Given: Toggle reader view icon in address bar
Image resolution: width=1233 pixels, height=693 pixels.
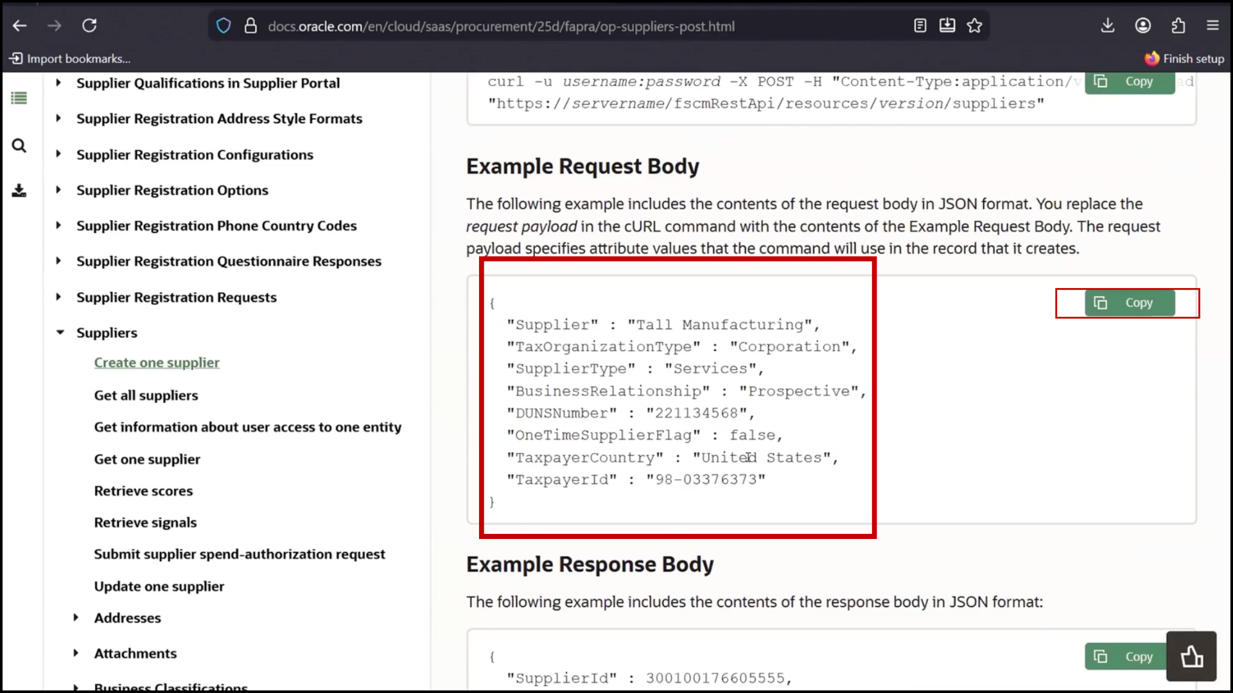Looking at the screenshot, I should click(920, 26).
